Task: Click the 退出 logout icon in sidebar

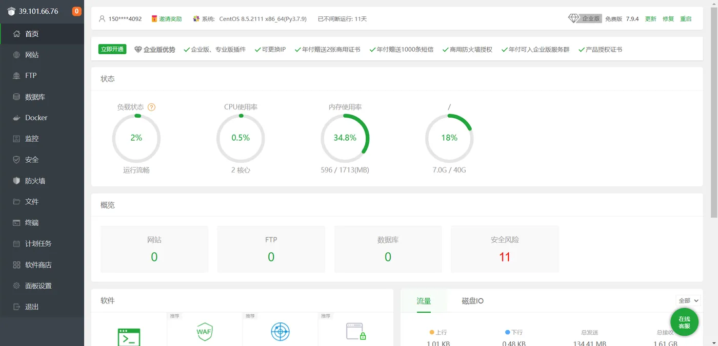Action: tap(16, 307)
